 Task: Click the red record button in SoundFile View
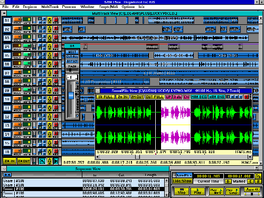click(246, 97)
